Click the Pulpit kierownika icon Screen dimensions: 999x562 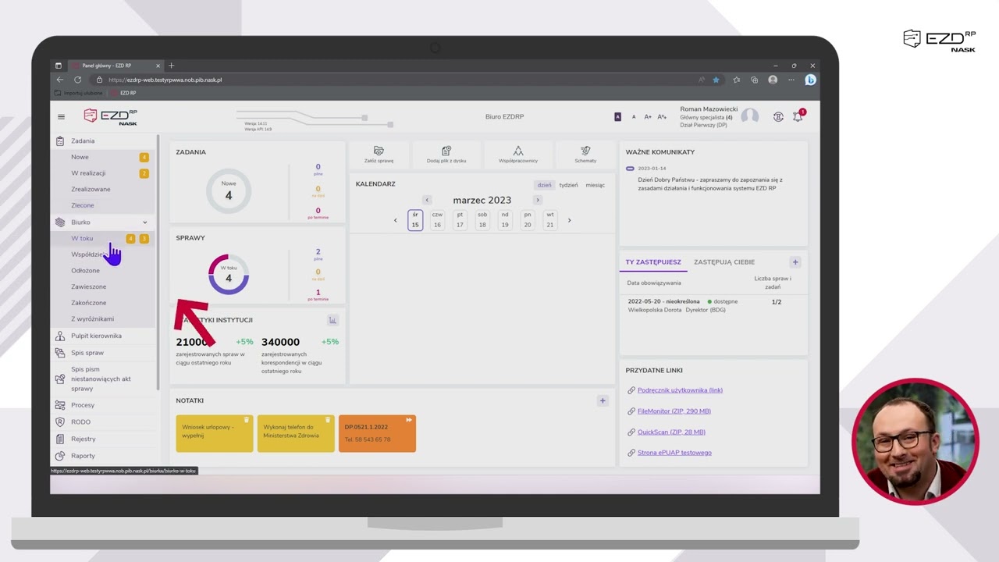(60, 336)
